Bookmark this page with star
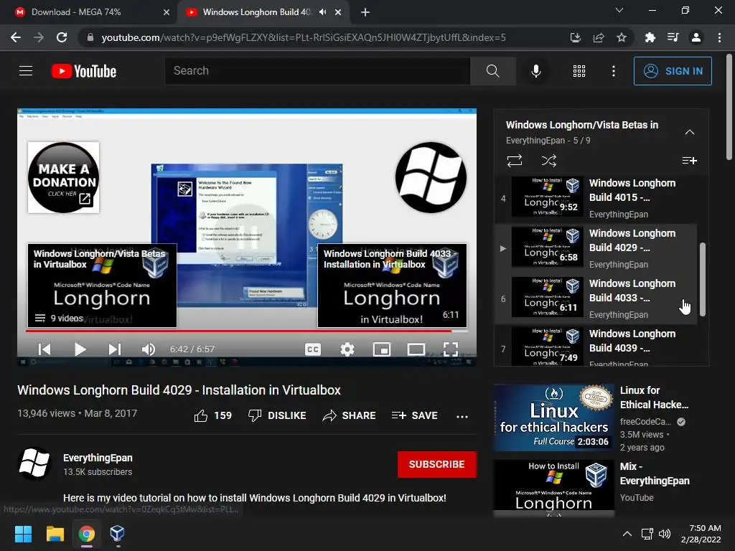735x551 pixels. [622, 37]
